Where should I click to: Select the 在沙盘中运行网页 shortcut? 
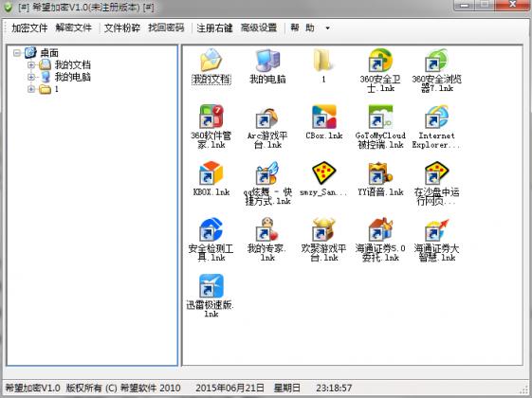coord(436,172)
